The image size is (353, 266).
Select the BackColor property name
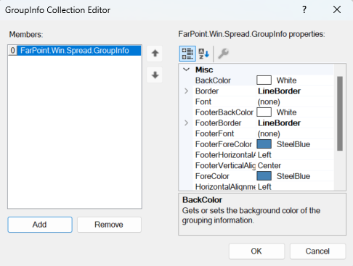[x=213, y=80]
